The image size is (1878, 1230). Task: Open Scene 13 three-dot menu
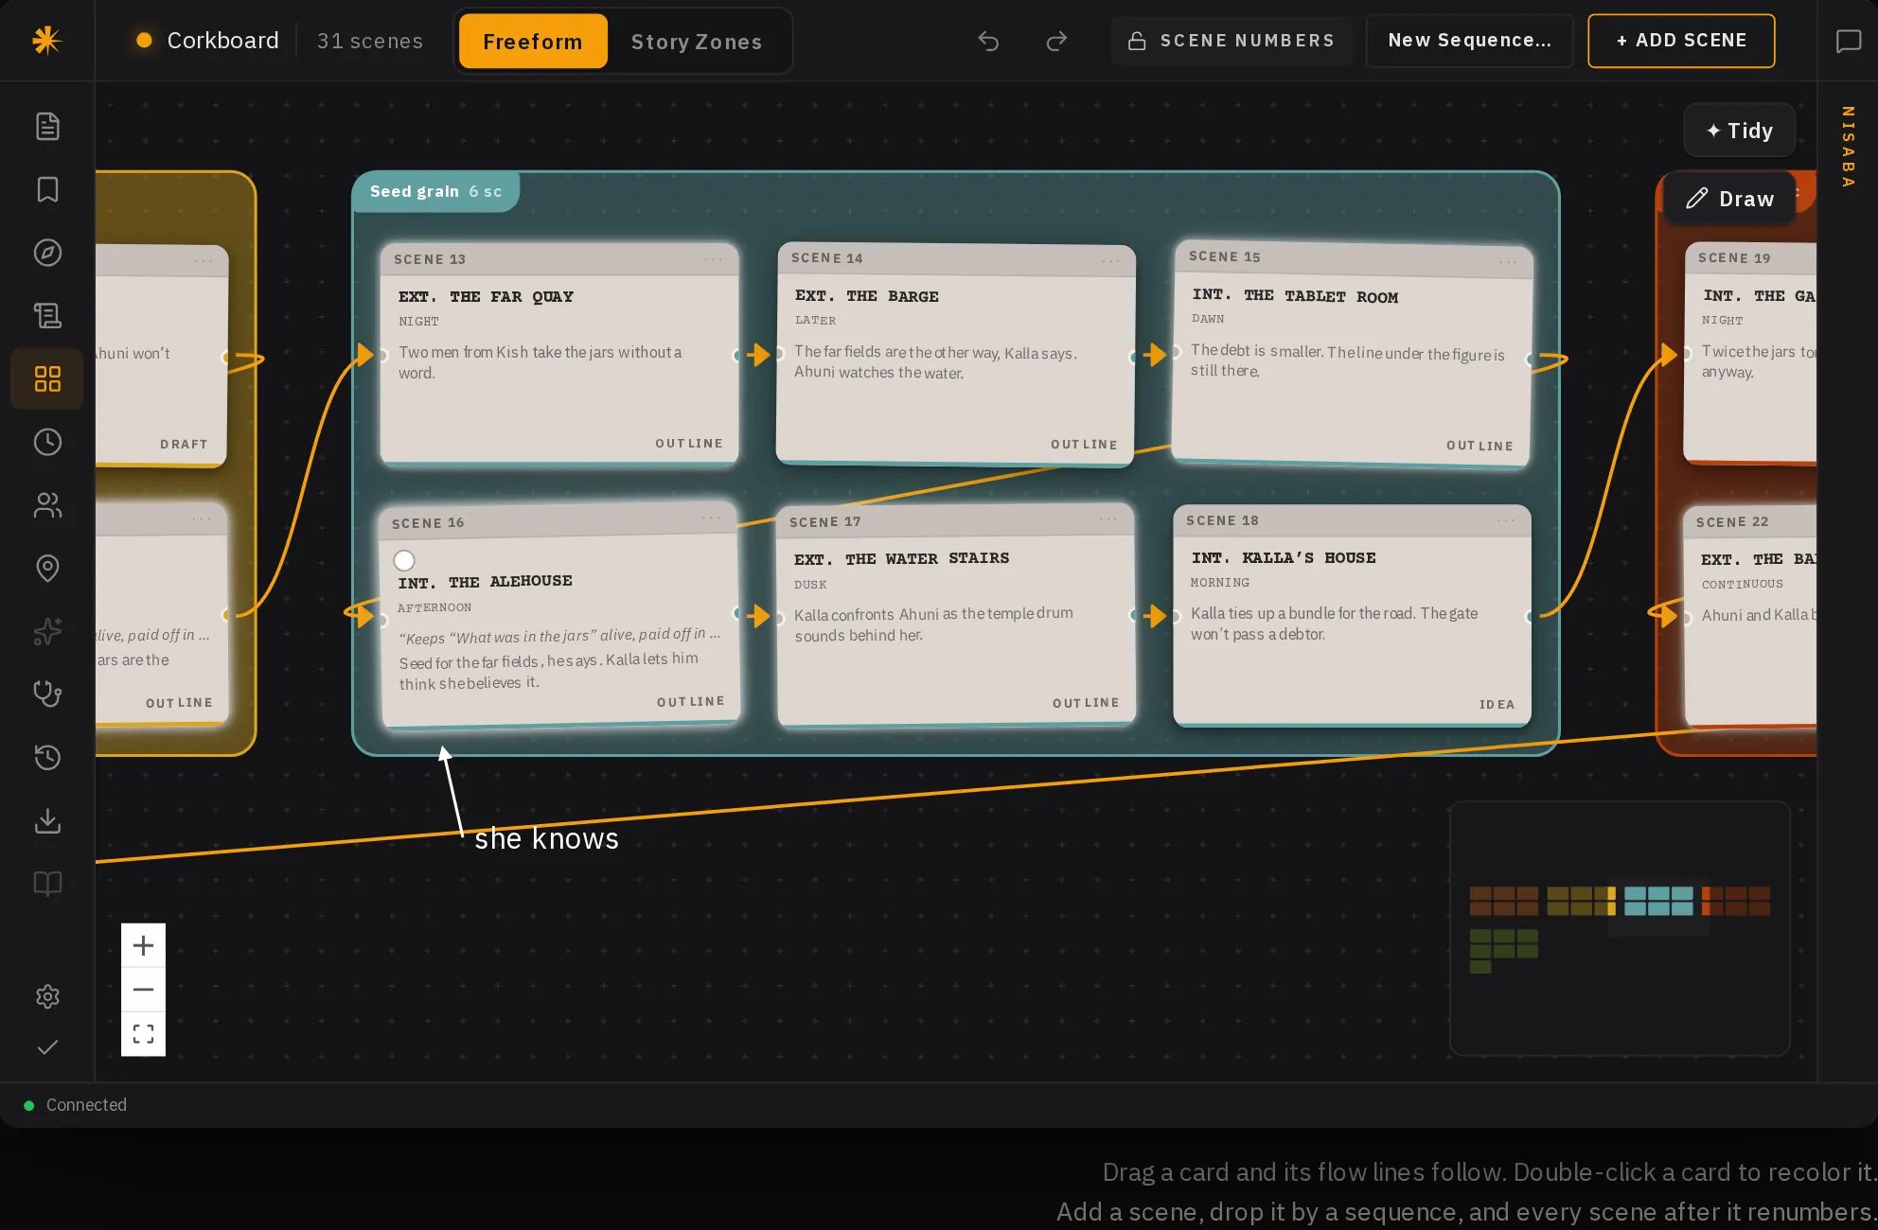tap(713, 259)
